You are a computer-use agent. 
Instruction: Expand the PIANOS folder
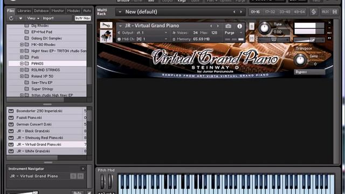(x=22, y=64)
